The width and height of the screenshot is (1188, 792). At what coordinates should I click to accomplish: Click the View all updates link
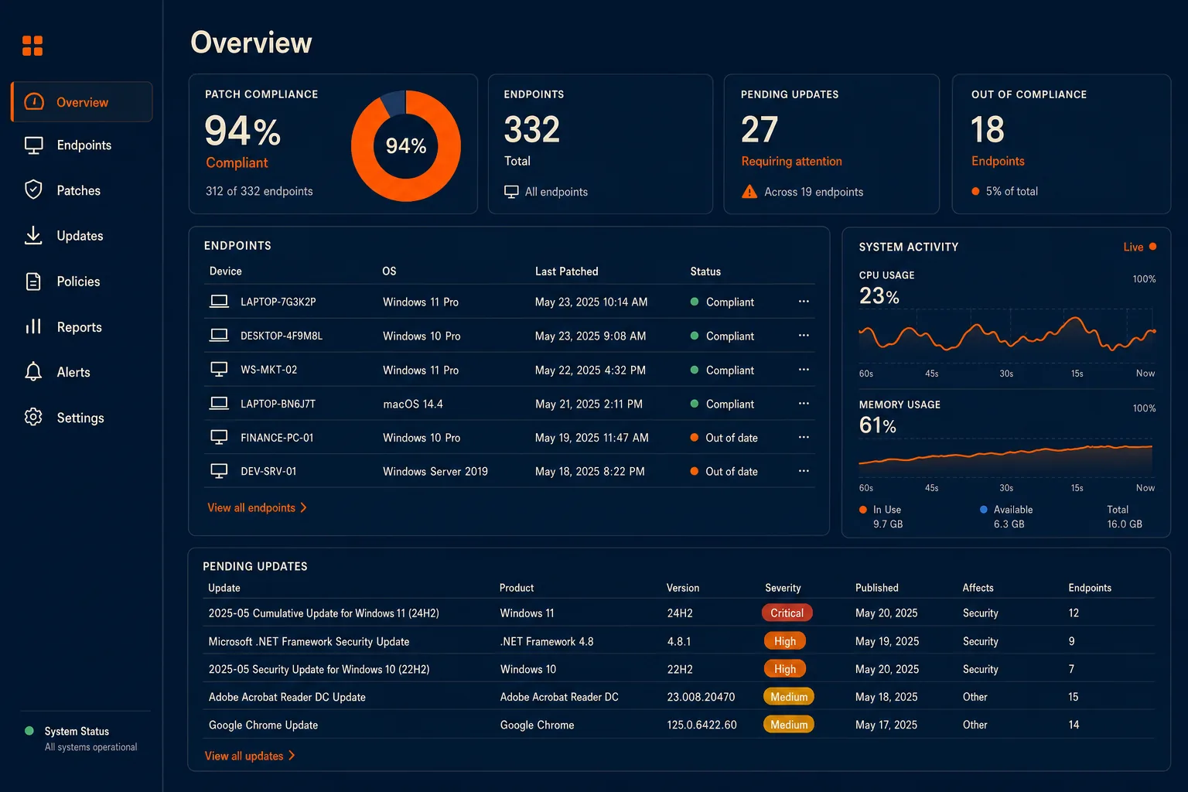point(250,756)
